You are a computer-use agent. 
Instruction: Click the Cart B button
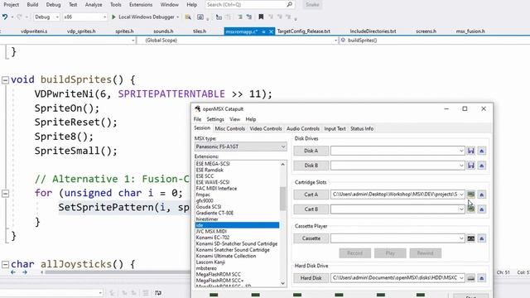coord(311,209)
